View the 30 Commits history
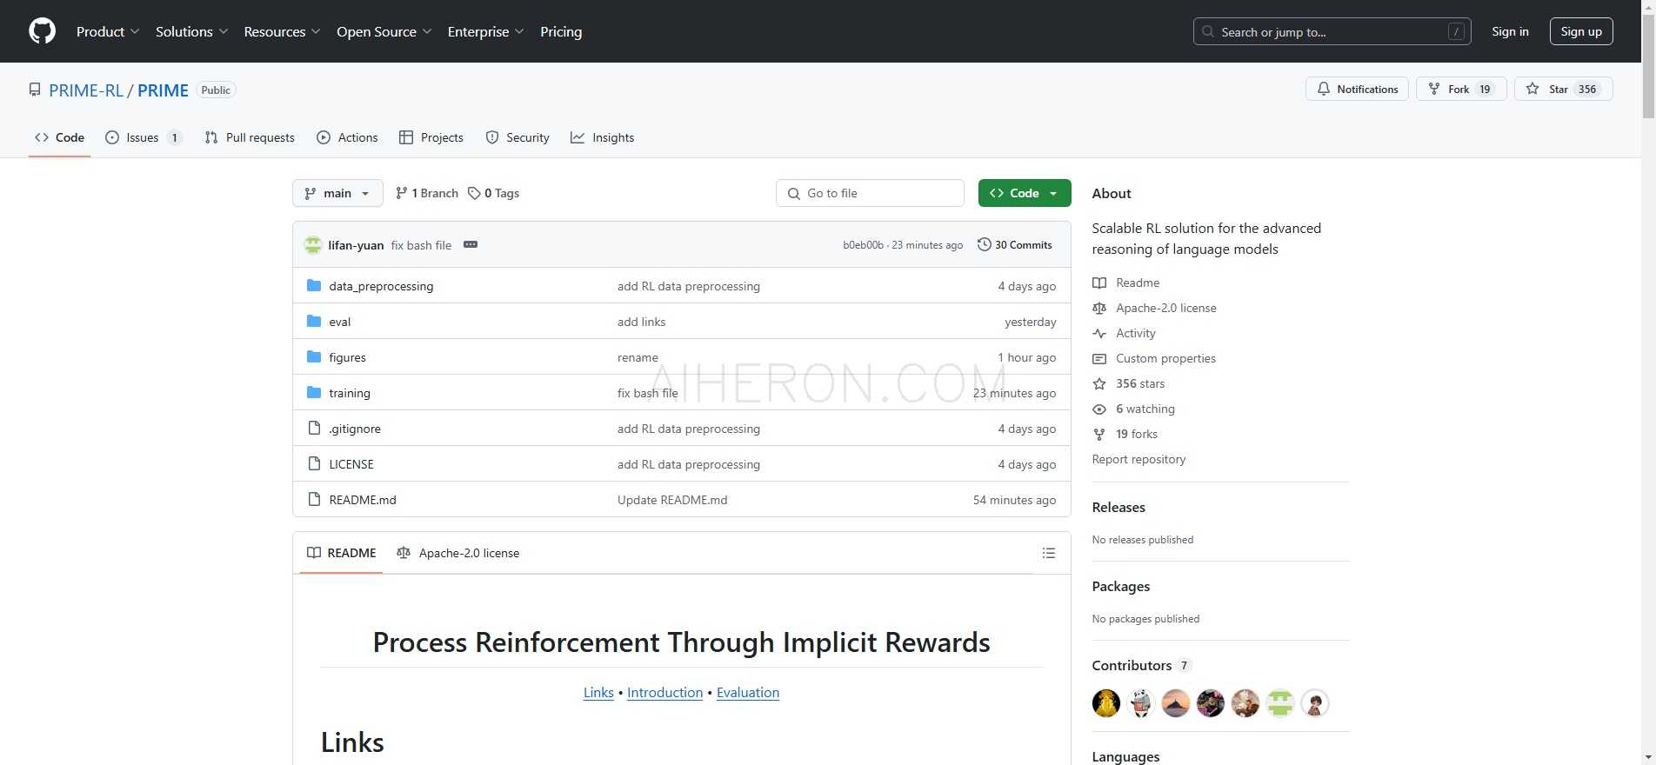This screenshot has height=765, width=1656. coord(1014,245)
